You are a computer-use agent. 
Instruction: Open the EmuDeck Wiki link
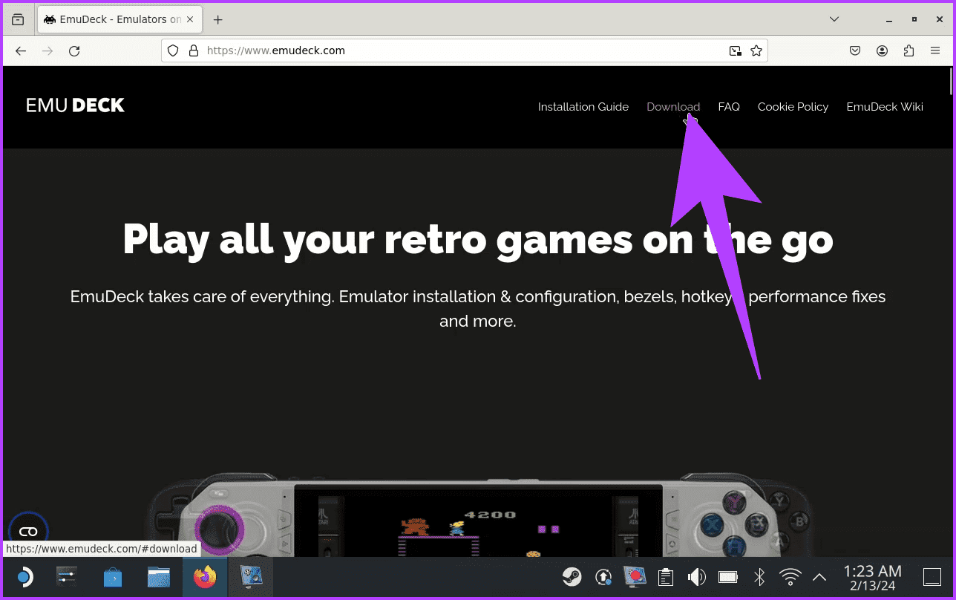click(885, 107)
